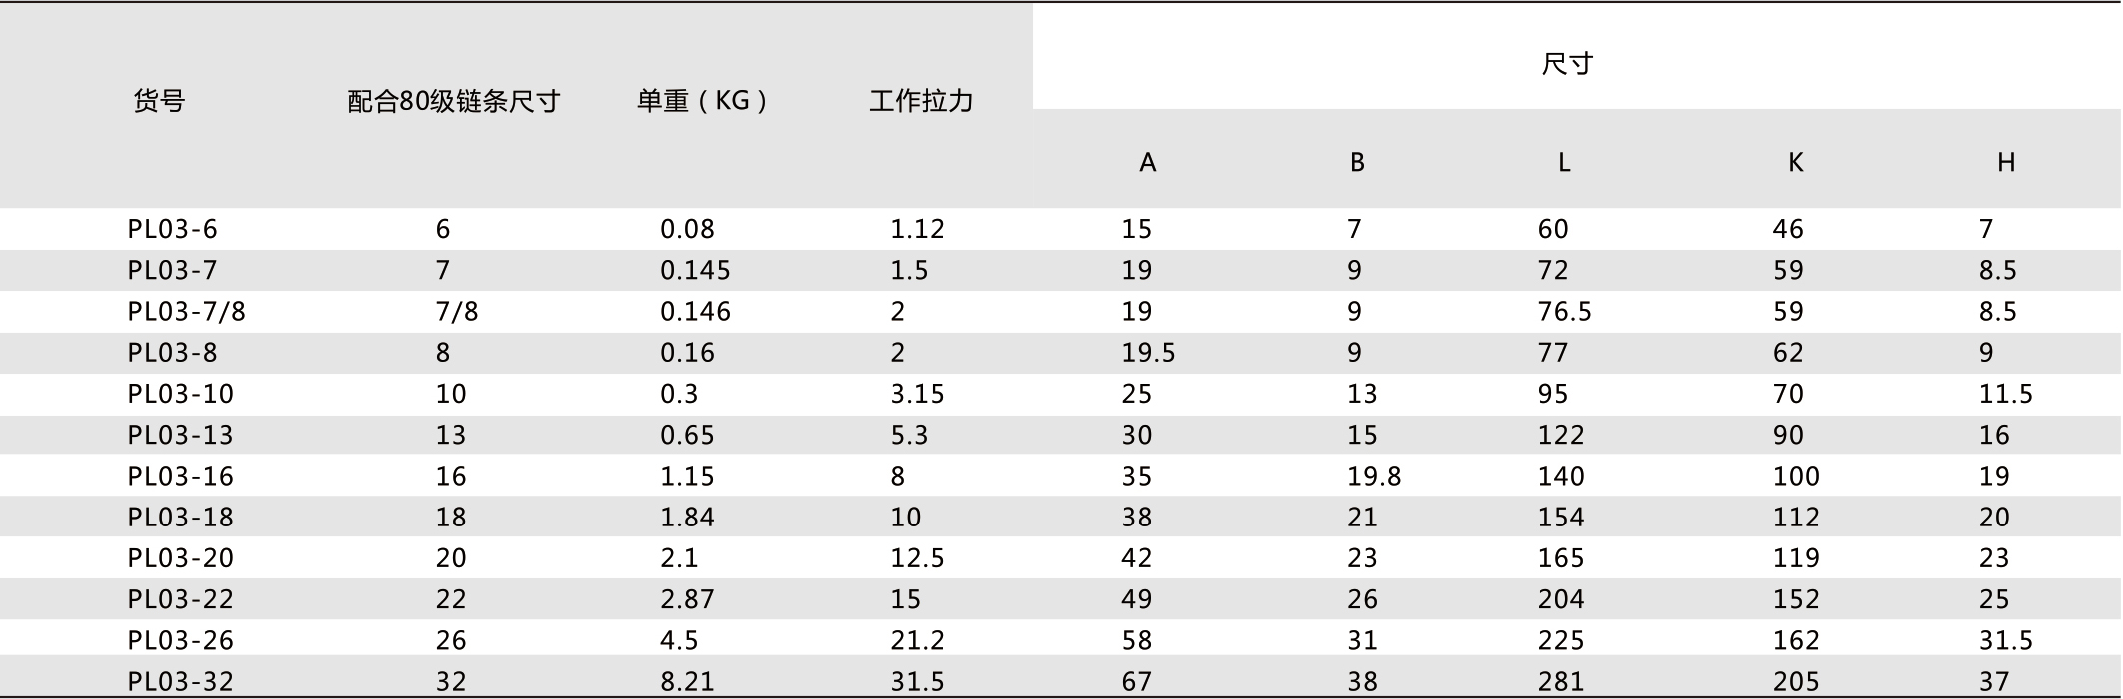Click the H dimension column header
The height and width of the screenshot is (699, 2123).
click(x=2006, y=162)
